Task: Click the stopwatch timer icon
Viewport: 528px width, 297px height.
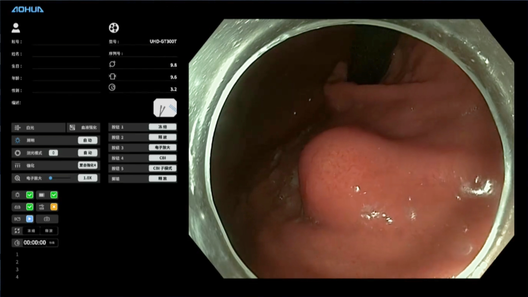Action: point(17,242)
